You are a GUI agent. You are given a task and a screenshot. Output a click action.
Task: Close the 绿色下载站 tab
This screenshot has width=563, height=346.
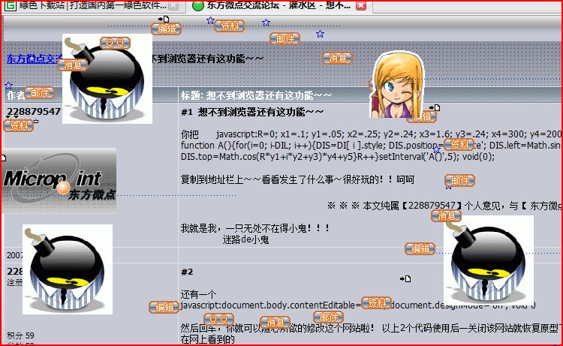point(173,6)
